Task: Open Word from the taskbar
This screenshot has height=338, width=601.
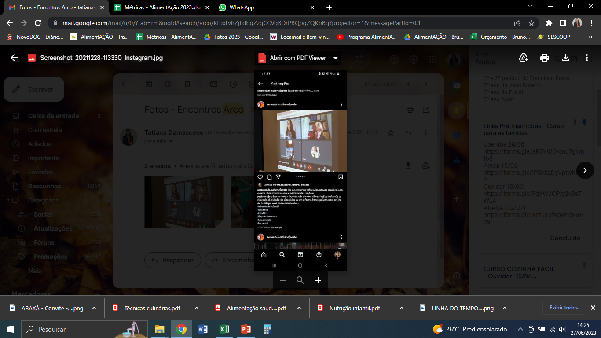Action: (x=203, y=329)
